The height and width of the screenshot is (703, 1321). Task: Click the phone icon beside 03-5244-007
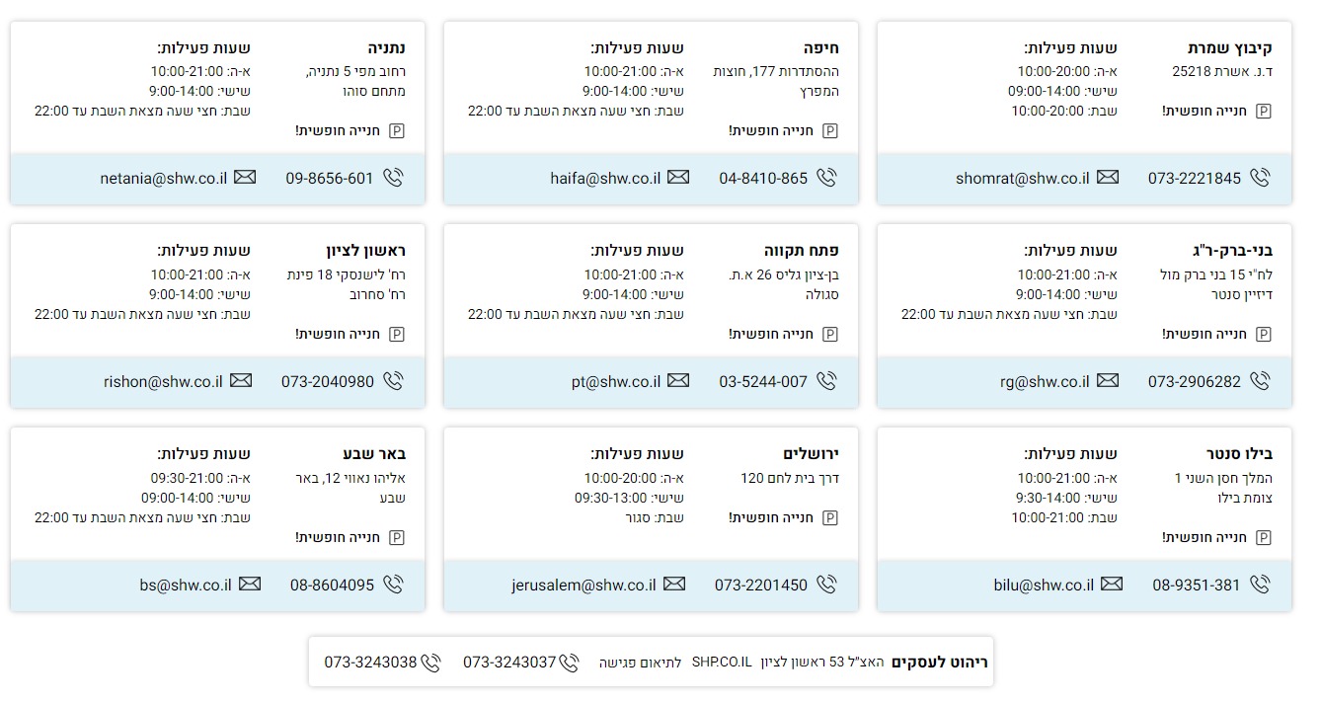(x=826, y=381)
